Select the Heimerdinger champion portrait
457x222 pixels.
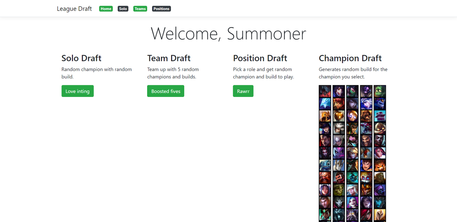pos(366,177)
